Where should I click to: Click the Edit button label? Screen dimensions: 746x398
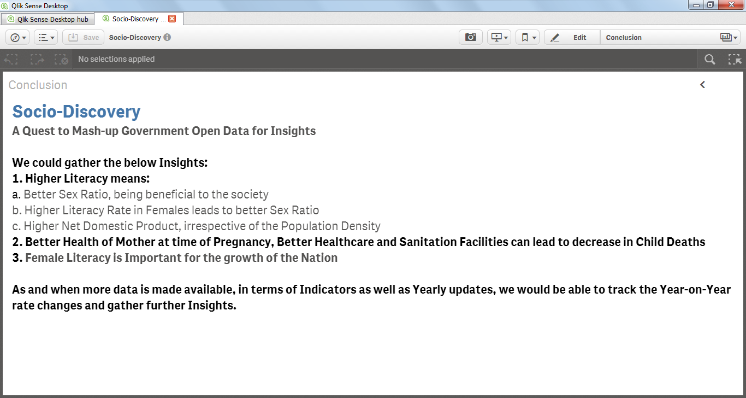pyautogui.click(x=579, y=38)
